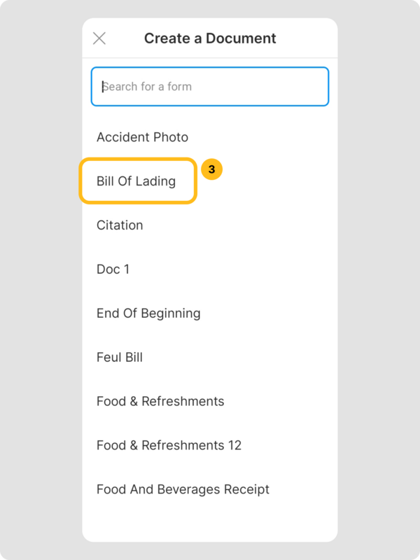The width and height of the screenshot is (420, 560).
Task: Click the yellow highlighted form entry
Action: 136,181
